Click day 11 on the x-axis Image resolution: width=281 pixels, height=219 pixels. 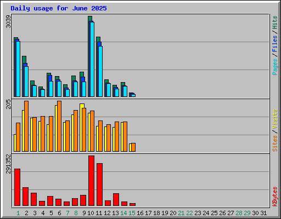click(99, 213)
